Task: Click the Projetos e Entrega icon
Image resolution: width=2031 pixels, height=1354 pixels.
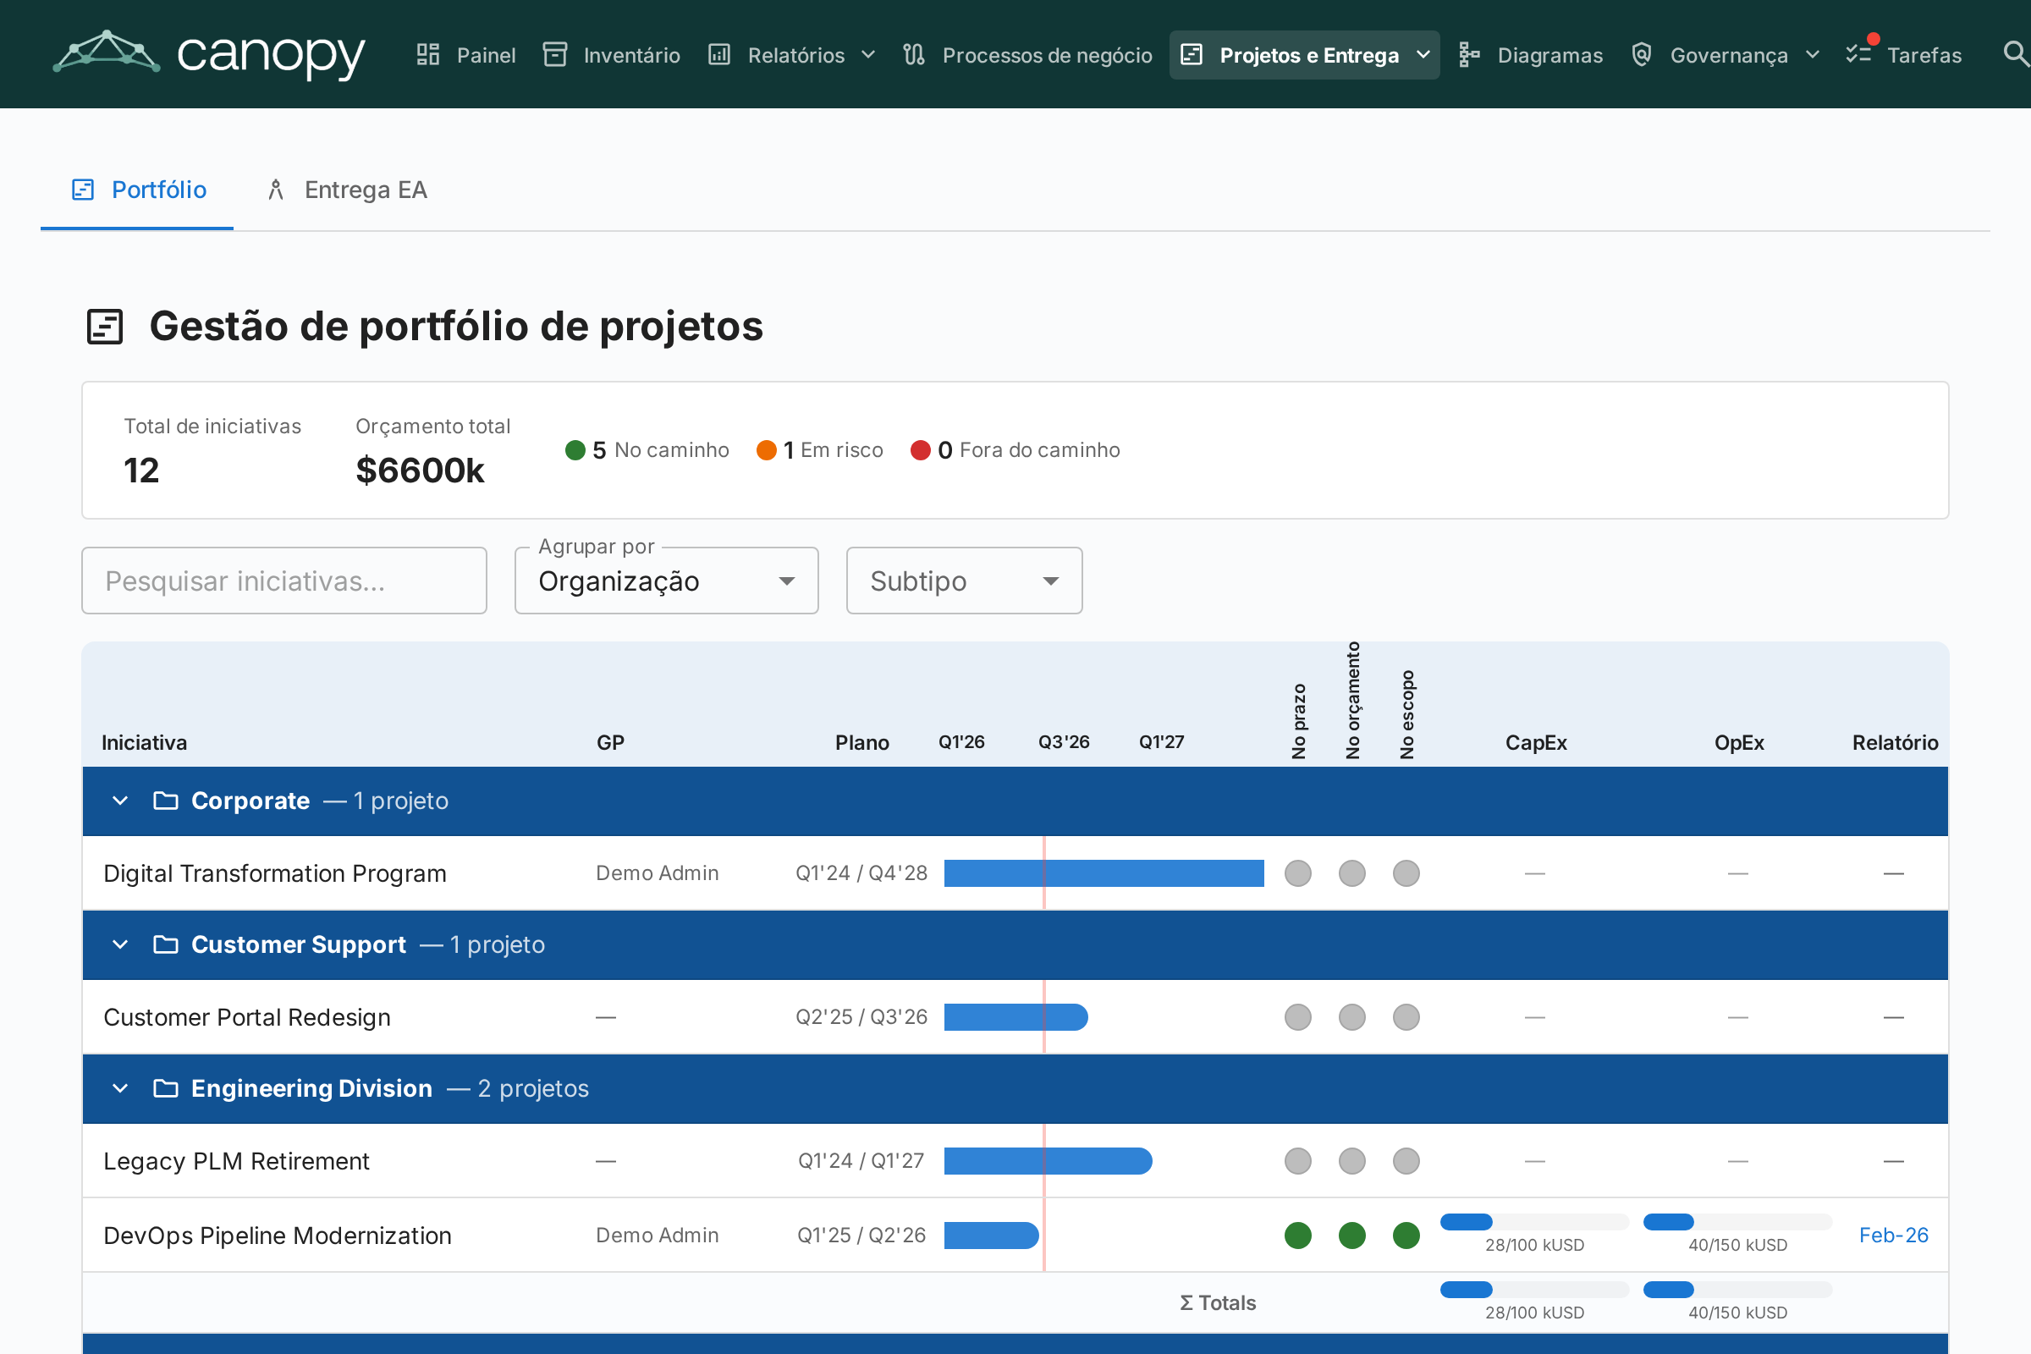Action: point(1192,55)
